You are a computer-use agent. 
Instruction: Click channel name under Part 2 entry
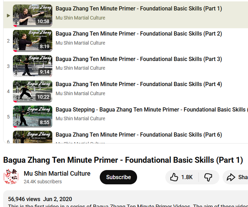pyautogui.click(x=80, y=43)
